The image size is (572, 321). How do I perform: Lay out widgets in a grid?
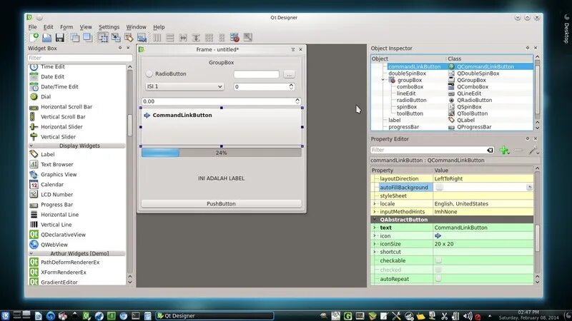(209, 37)
